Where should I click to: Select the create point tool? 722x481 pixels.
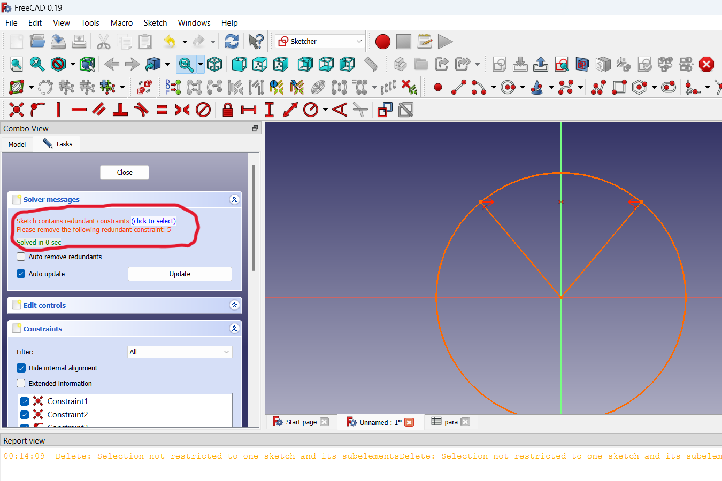coord(438,87)
